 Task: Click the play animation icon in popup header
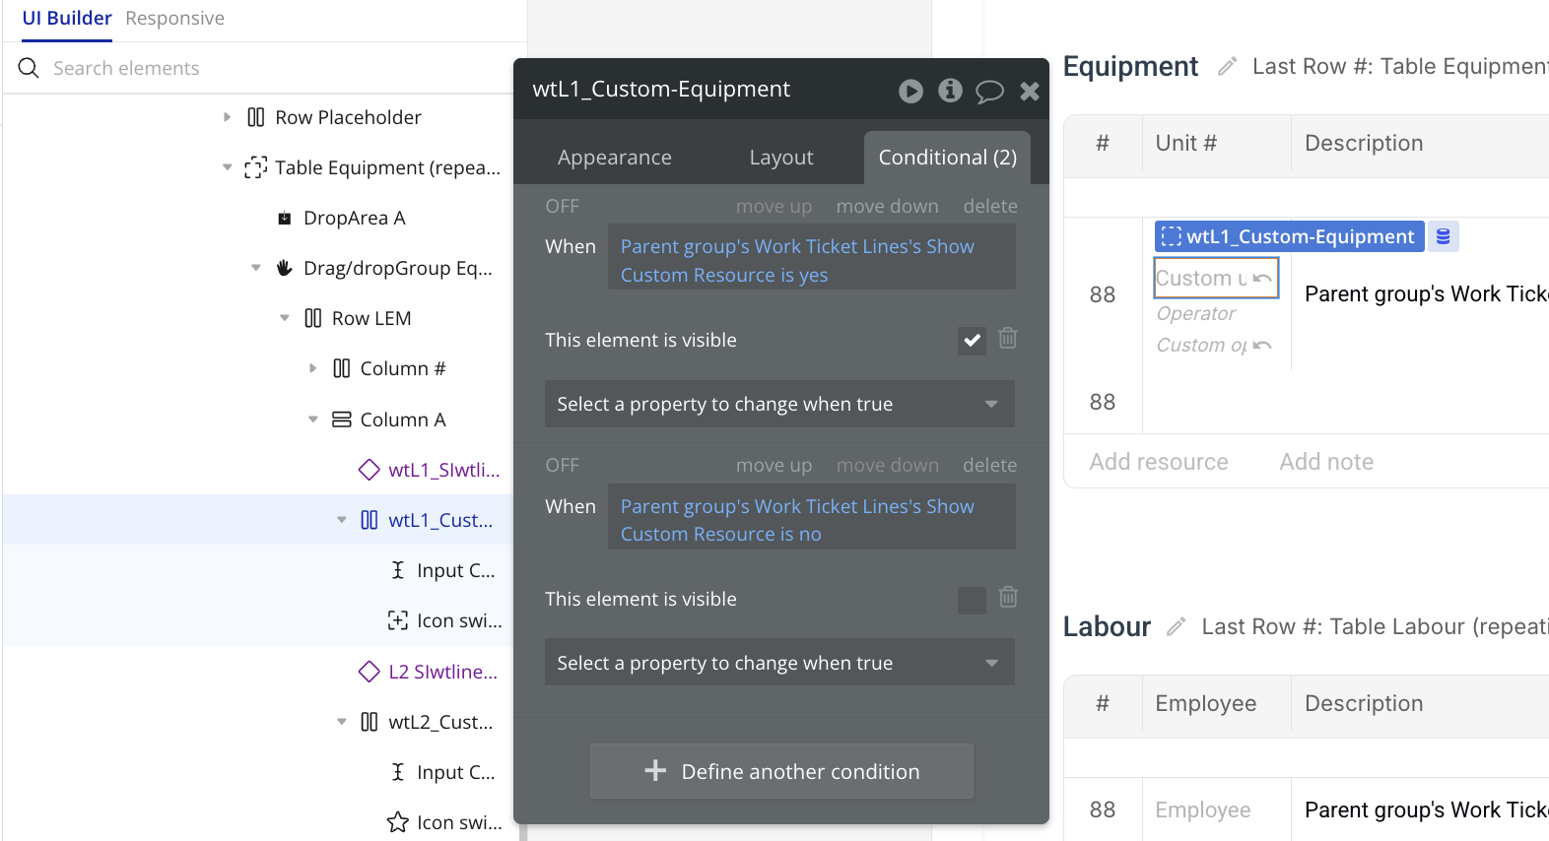[x=910, y=91]
